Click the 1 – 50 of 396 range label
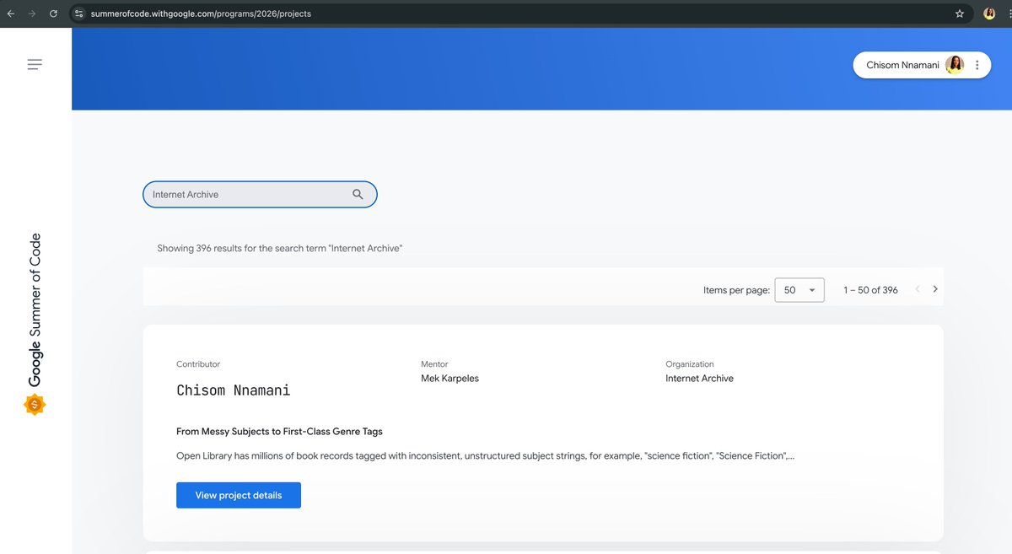 coord(870,290)
